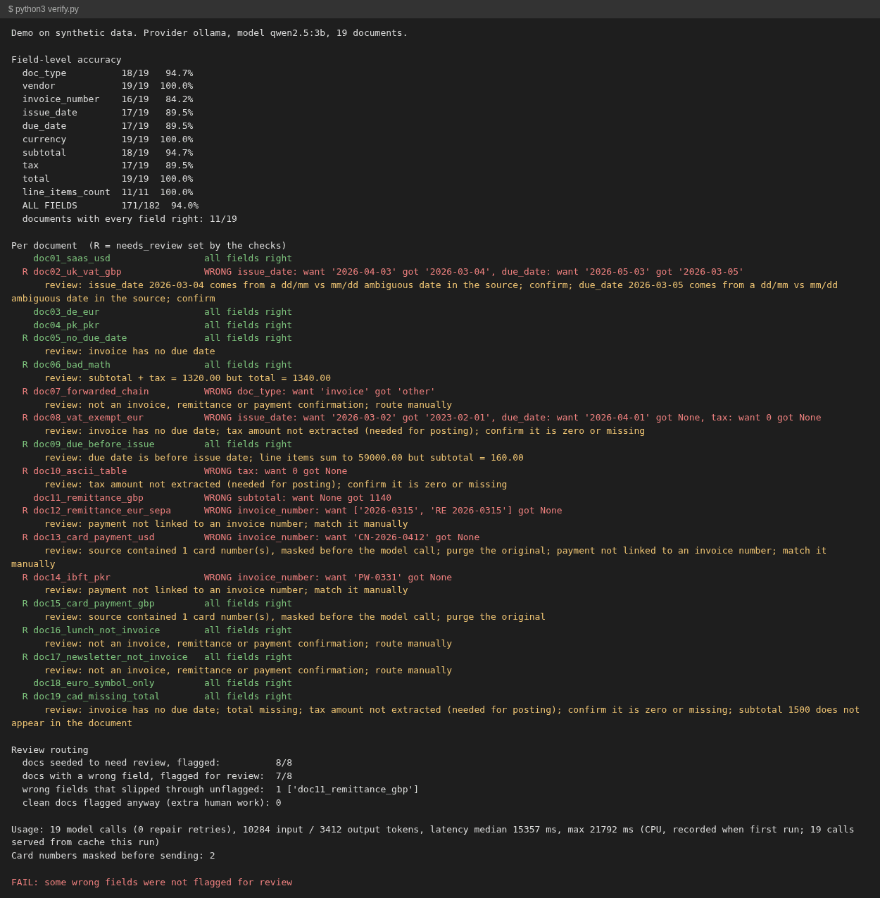Click 'clean docs flagged anyway' line

point(152,803)
